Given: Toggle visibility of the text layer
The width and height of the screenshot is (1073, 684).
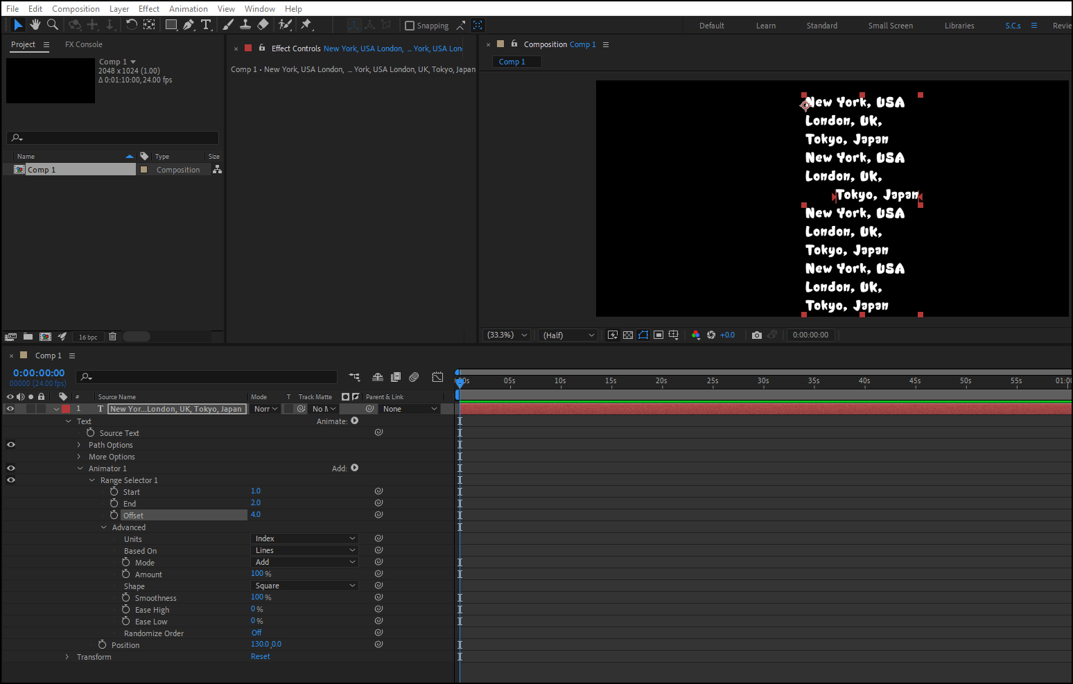Looking at the screenshot, I should click(x=10, y=408).
